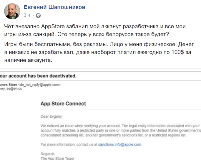Click the recipient address es@en.cx
This screenshot has width=201, height=160.
coord(14,89)
